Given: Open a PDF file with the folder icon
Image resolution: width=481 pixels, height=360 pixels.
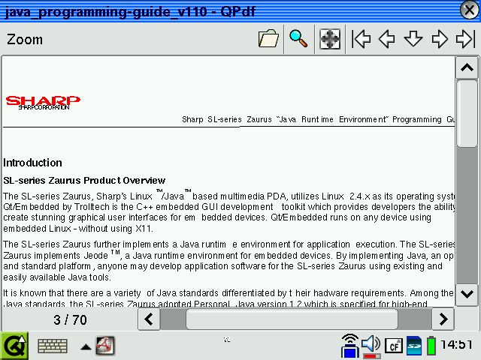Looking at the screenshot, I should coord(268,39).
